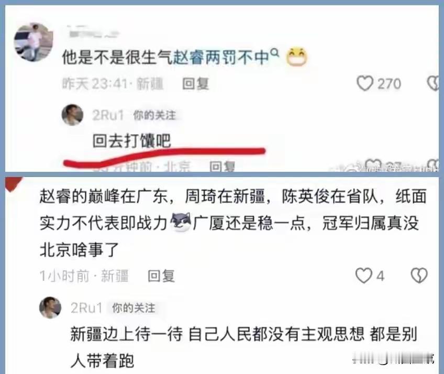This screenshot has height=374, width=444.
Task: Tap the husky emoji after 即战力
Action: [181, 222]
